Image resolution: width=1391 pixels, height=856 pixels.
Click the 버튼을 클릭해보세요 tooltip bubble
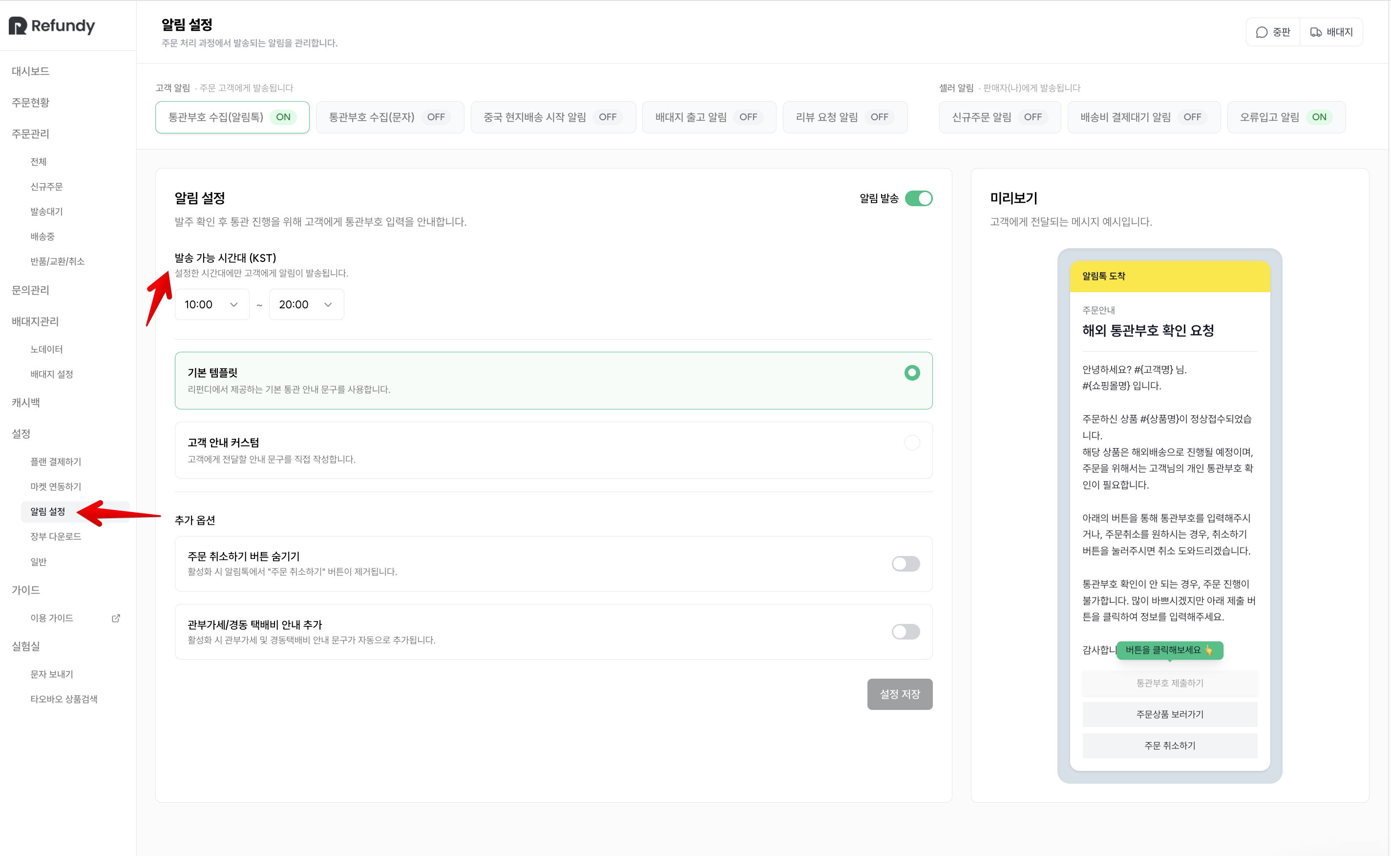(x=1169, y=650)
